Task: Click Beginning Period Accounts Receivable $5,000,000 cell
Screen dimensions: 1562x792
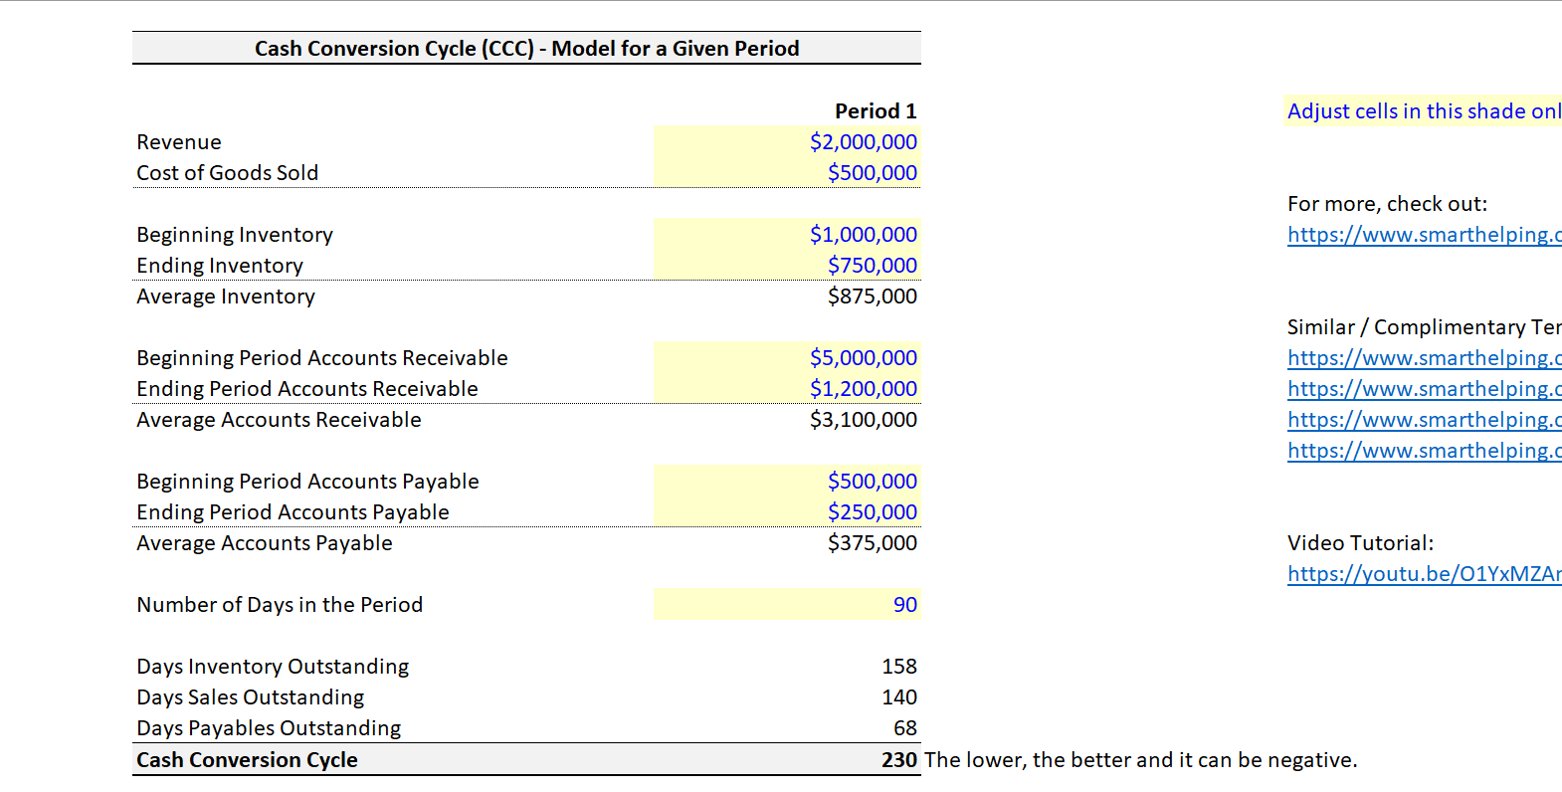Action: click(x=787, y=357)
